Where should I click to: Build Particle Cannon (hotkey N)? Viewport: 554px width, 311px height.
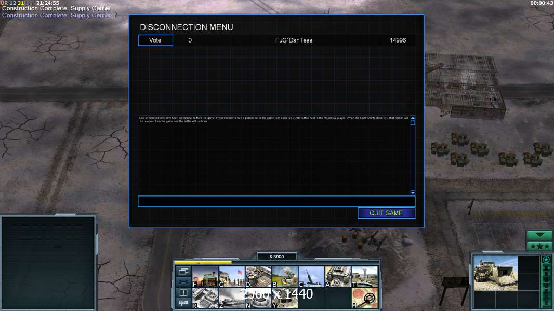258,298
